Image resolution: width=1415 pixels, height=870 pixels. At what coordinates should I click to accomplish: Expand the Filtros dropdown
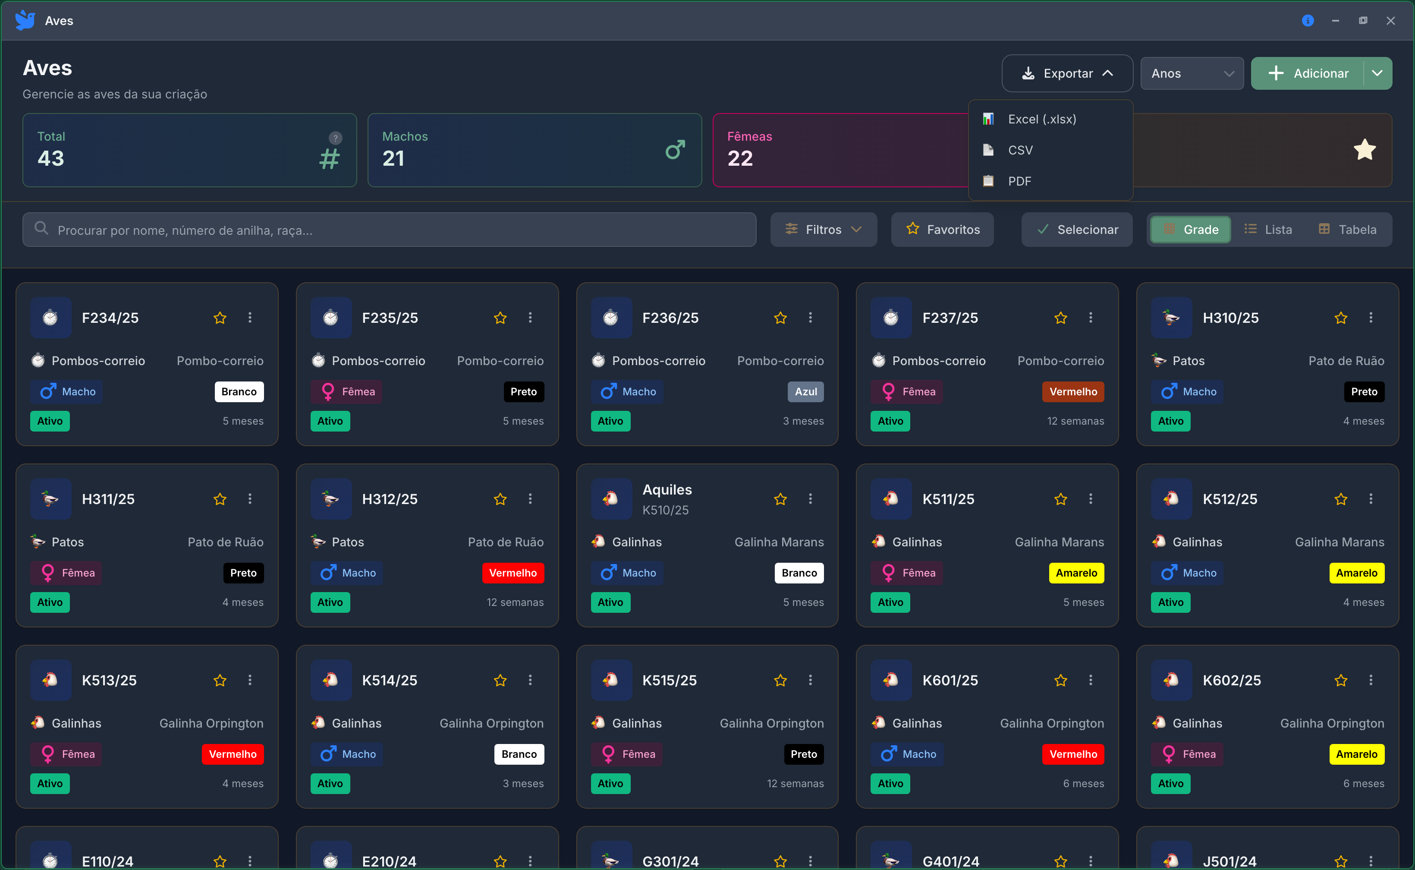tap(824, 230)
